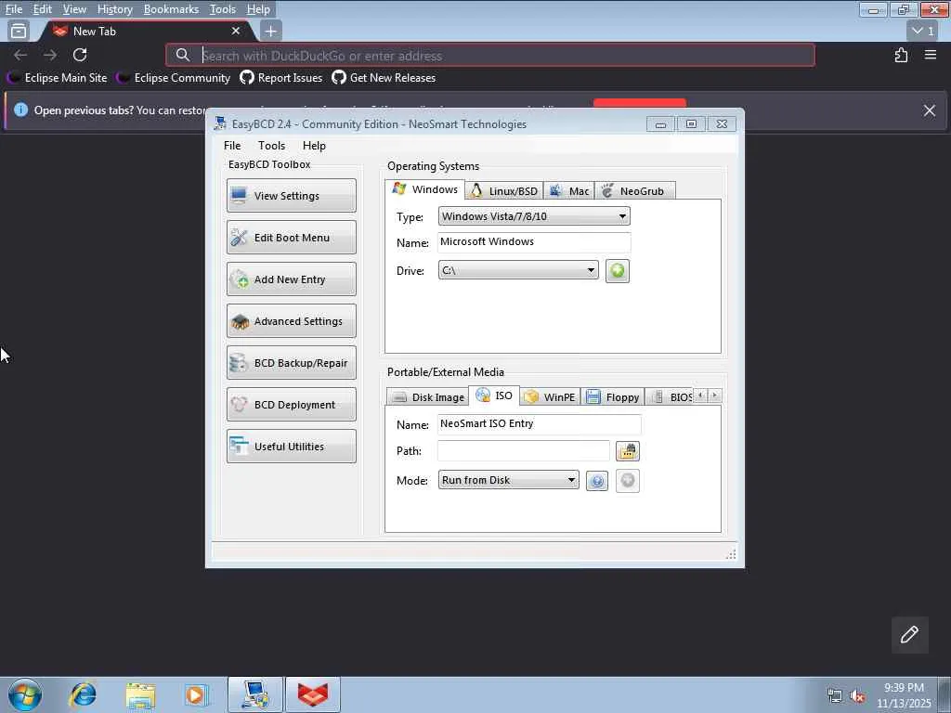951x713 pixels.
Task: Dismiss the restore previous tabs notification
Action: click(x=929, y=110)
